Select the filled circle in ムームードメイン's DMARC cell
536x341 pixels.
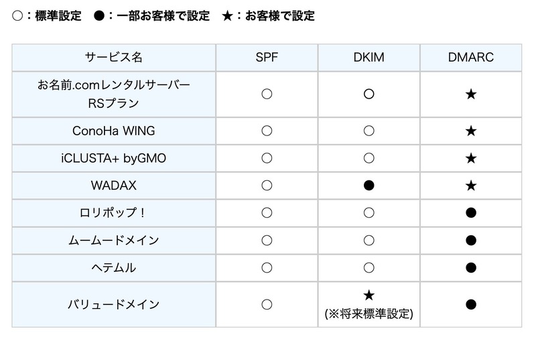[x=471, y=241]
